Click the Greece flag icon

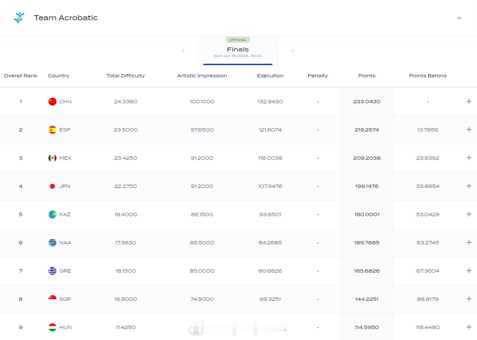[52, 271]
